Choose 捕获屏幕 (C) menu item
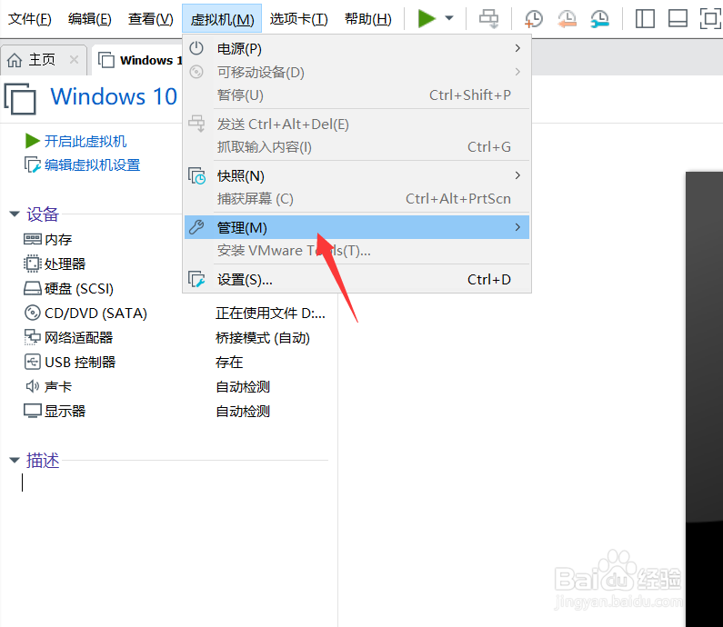 pyautogui.click(x=356, y=199)
